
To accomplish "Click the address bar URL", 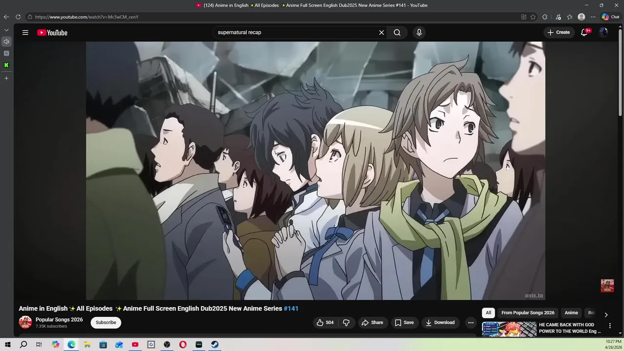I will point(87,17).
